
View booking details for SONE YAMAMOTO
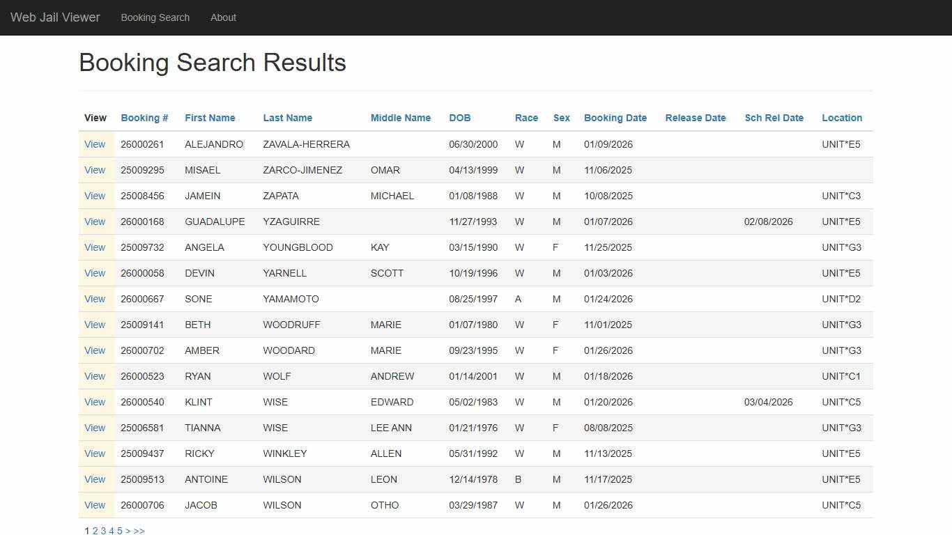click(x=95, y=299)
